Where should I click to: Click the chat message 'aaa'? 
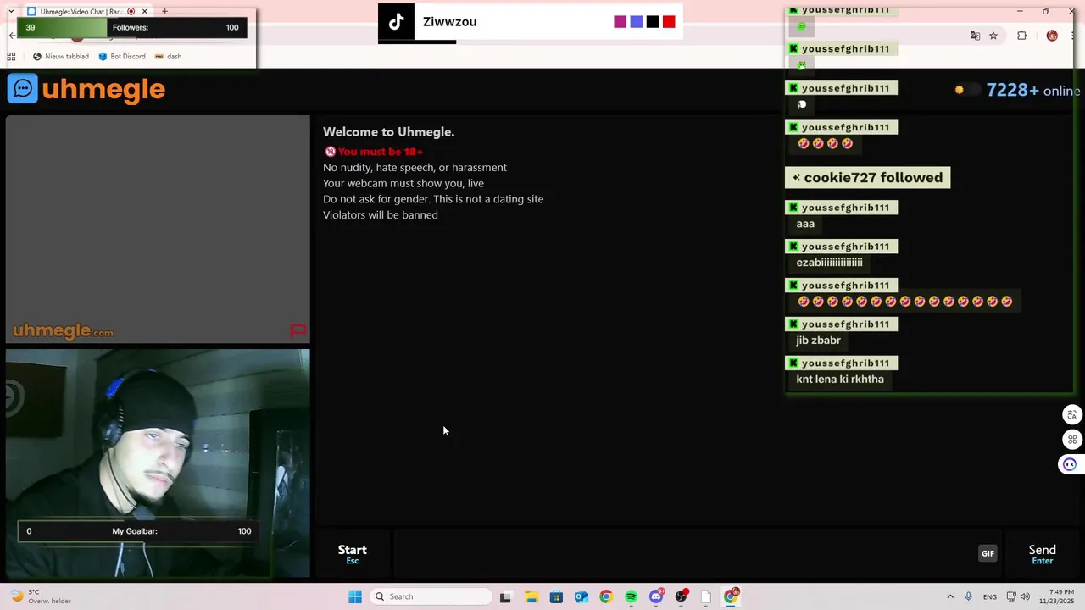(x=805, y=224)
